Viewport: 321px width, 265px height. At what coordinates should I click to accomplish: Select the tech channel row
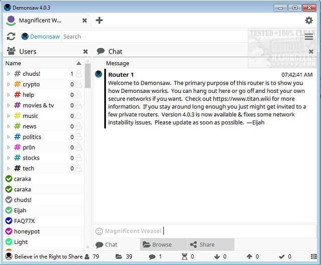(x=44, y=168)
